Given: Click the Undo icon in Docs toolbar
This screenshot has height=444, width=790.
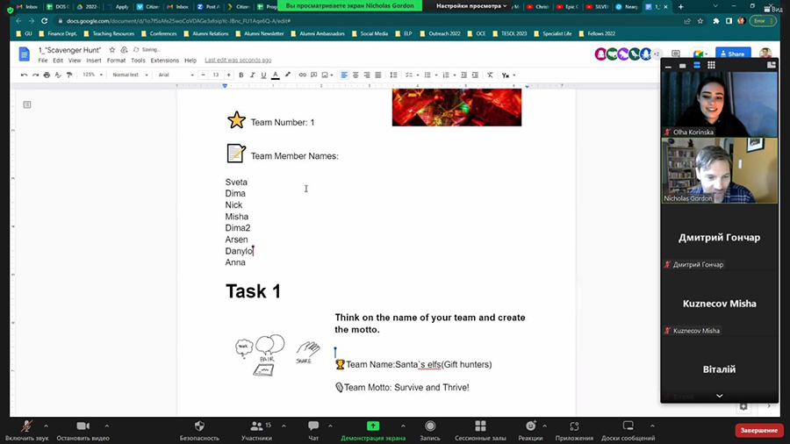Looking at the screenshot, I should click(x=24, y=75).
